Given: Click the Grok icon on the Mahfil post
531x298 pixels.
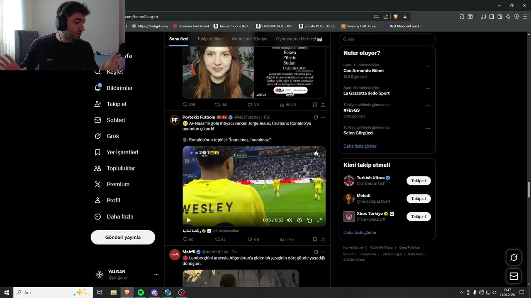Looking at the screenshot, I should pyautogui.click(x=316, y=252).
